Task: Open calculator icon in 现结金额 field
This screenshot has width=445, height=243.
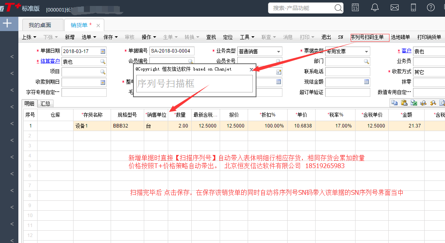Action: click(x=366, y=82)
